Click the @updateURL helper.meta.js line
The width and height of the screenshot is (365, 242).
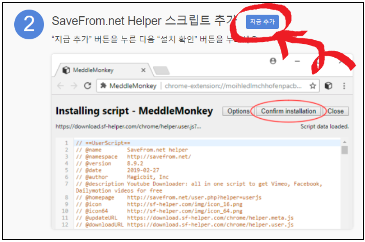(185, 218)
